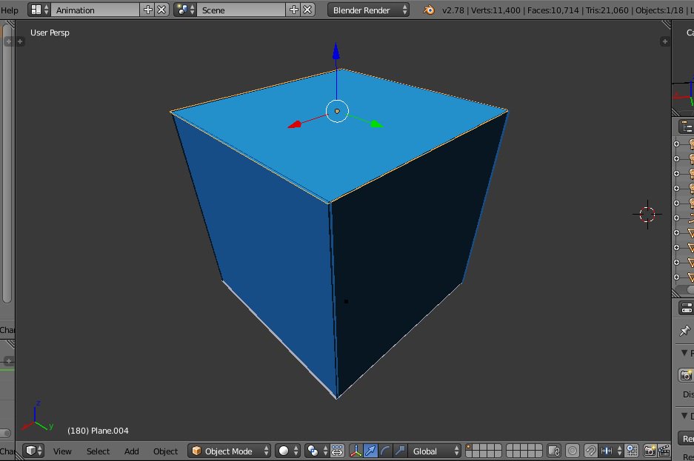694x461 pixels.
Task: Collapse the lower panel triangle above Ren button
Action: point(684,415)
